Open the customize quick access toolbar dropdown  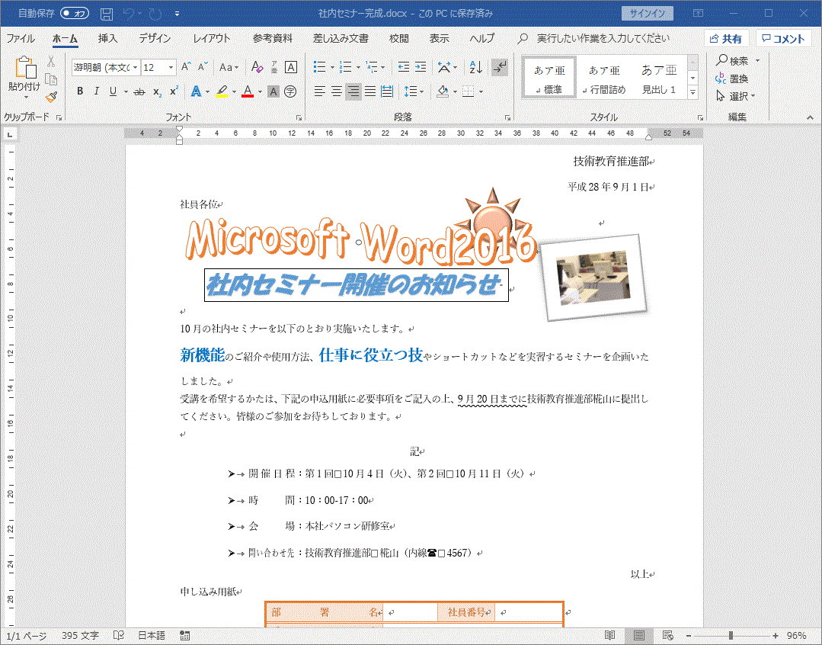coord(178,14)
